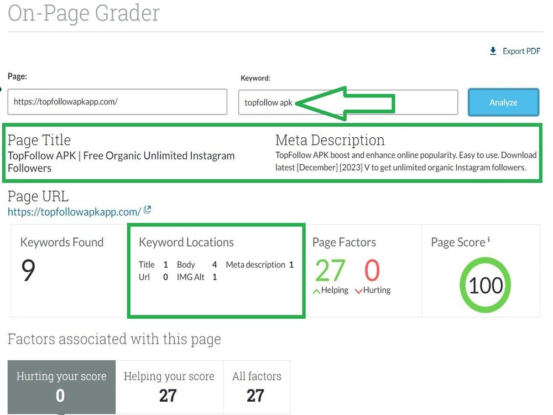The height and width of the screenshot is (415, 553).
Task: Click the Page Score 100 circle
Action: [x=486, y=285]
